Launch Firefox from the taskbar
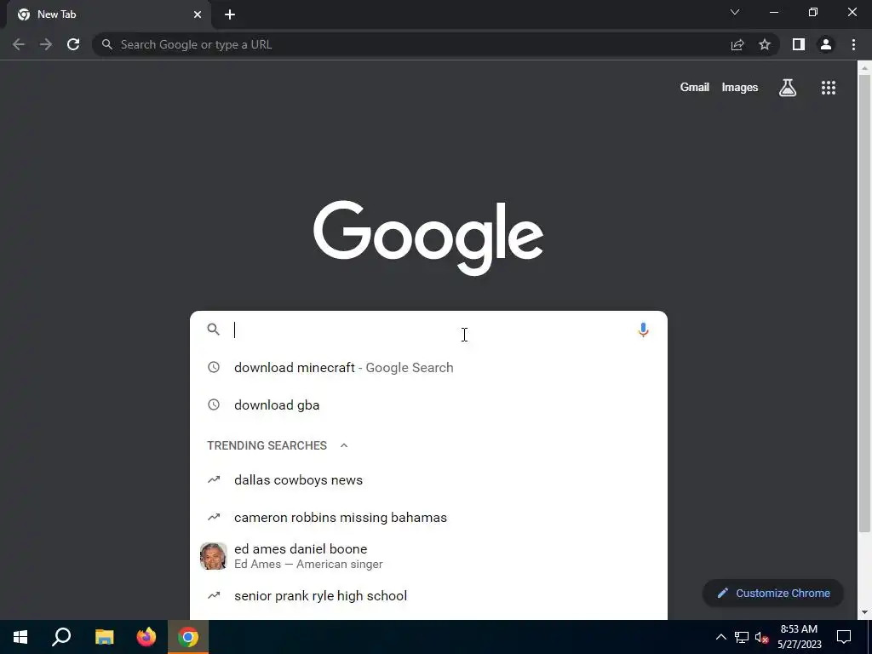This screenshot has width=872, height=654. 146,637
